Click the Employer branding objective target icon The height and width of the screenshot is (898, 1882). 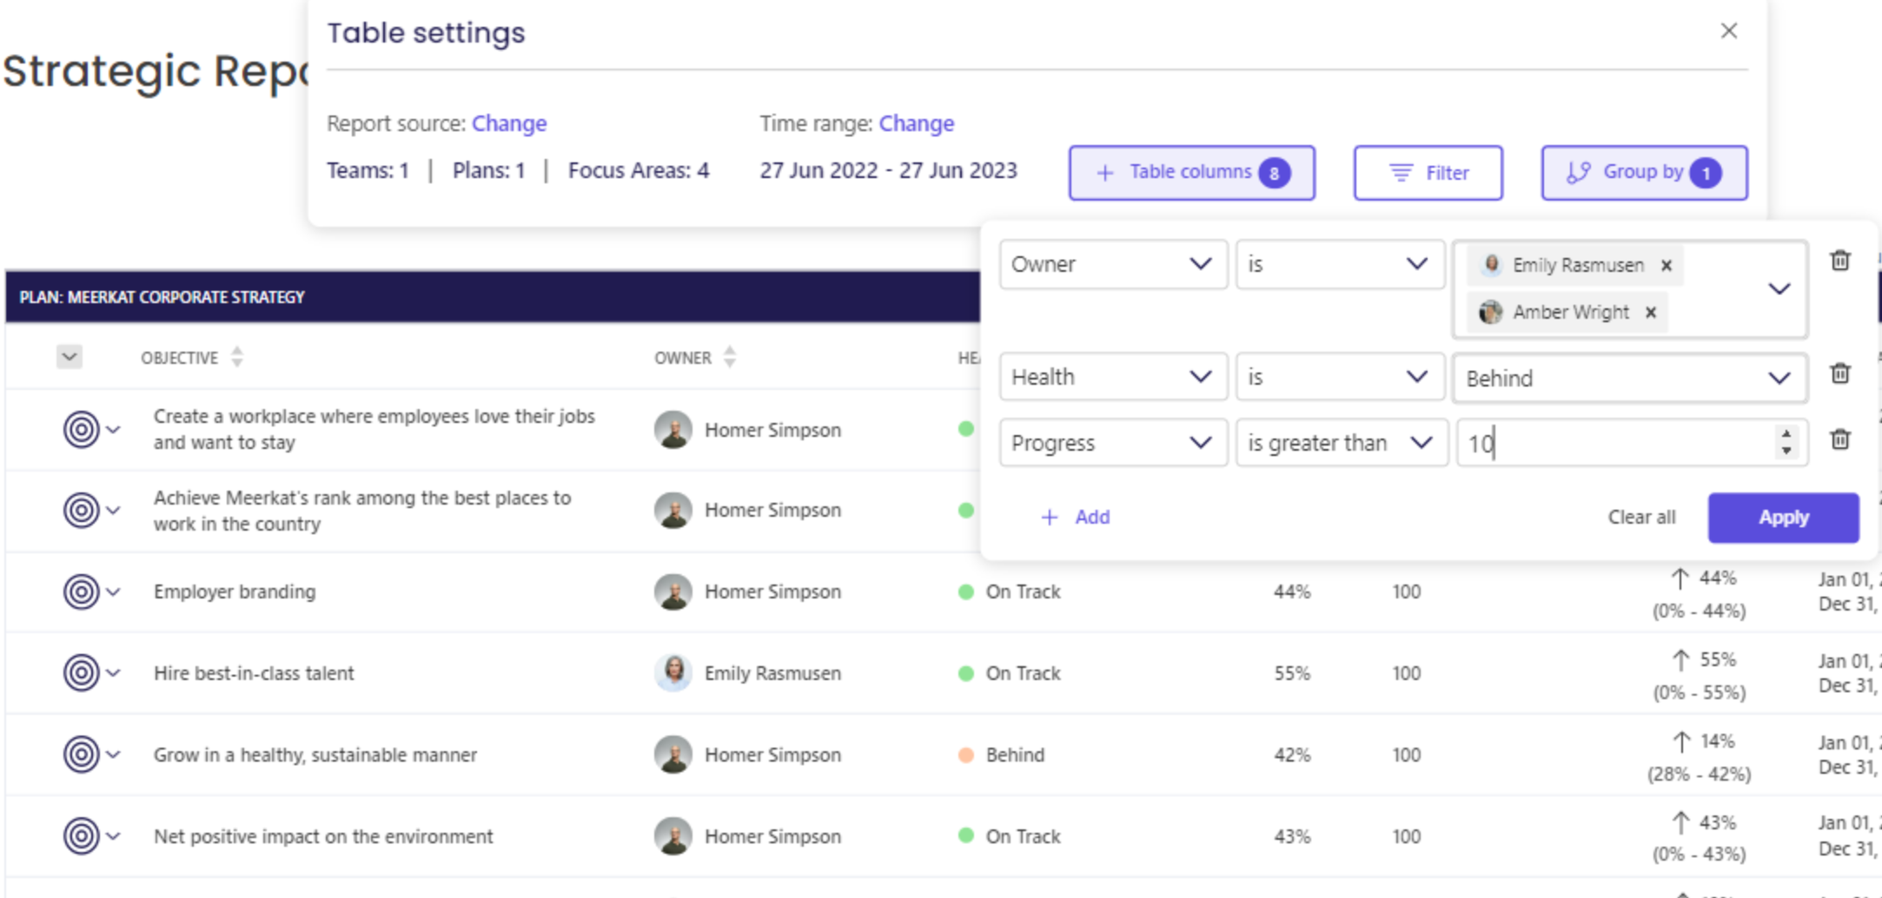pos(81,592)
